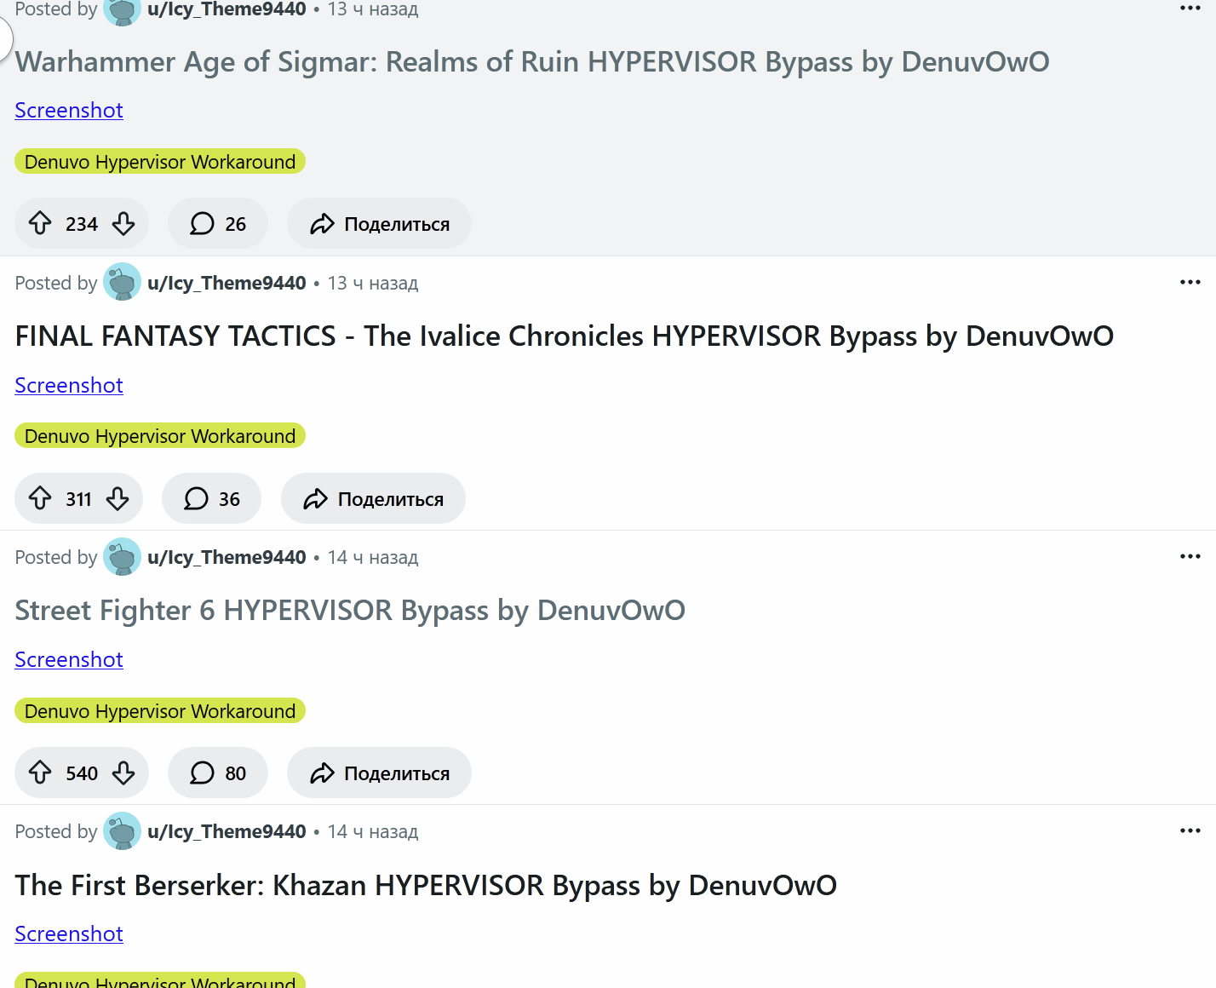Open The First Berserker Khazan Screenshot link
This screenshot has width=1216, height=988.
[x=69, y=934]
